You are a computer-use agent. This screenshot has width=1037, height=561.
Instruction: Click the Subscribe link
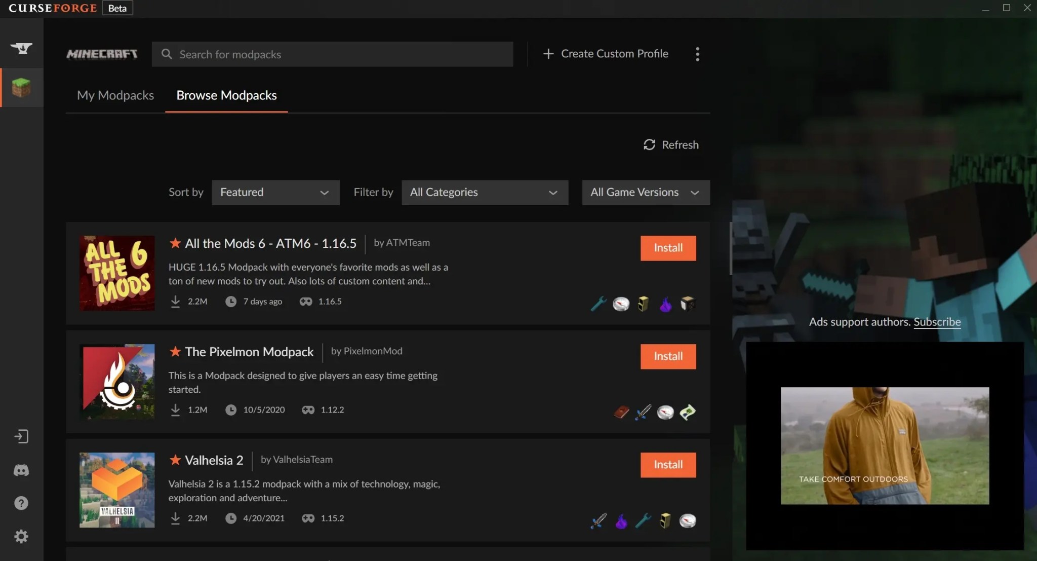point(937,322)
